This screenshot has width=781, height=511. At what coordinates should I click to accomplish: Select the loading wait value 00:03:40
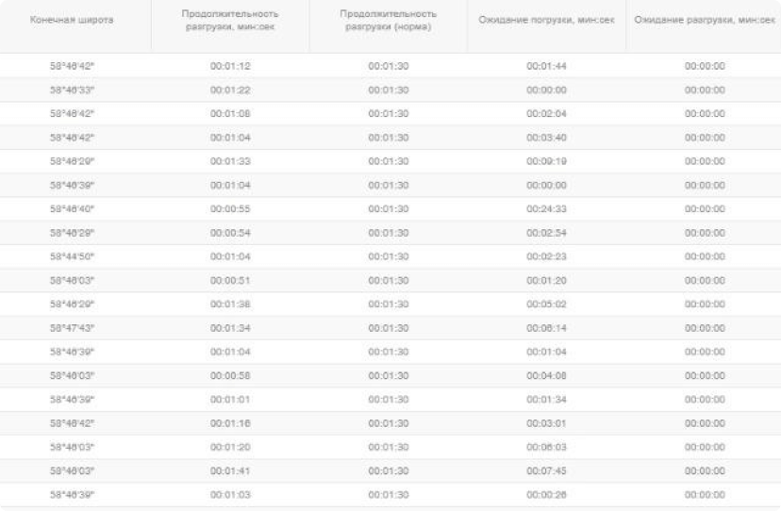[x=546, y=138]
